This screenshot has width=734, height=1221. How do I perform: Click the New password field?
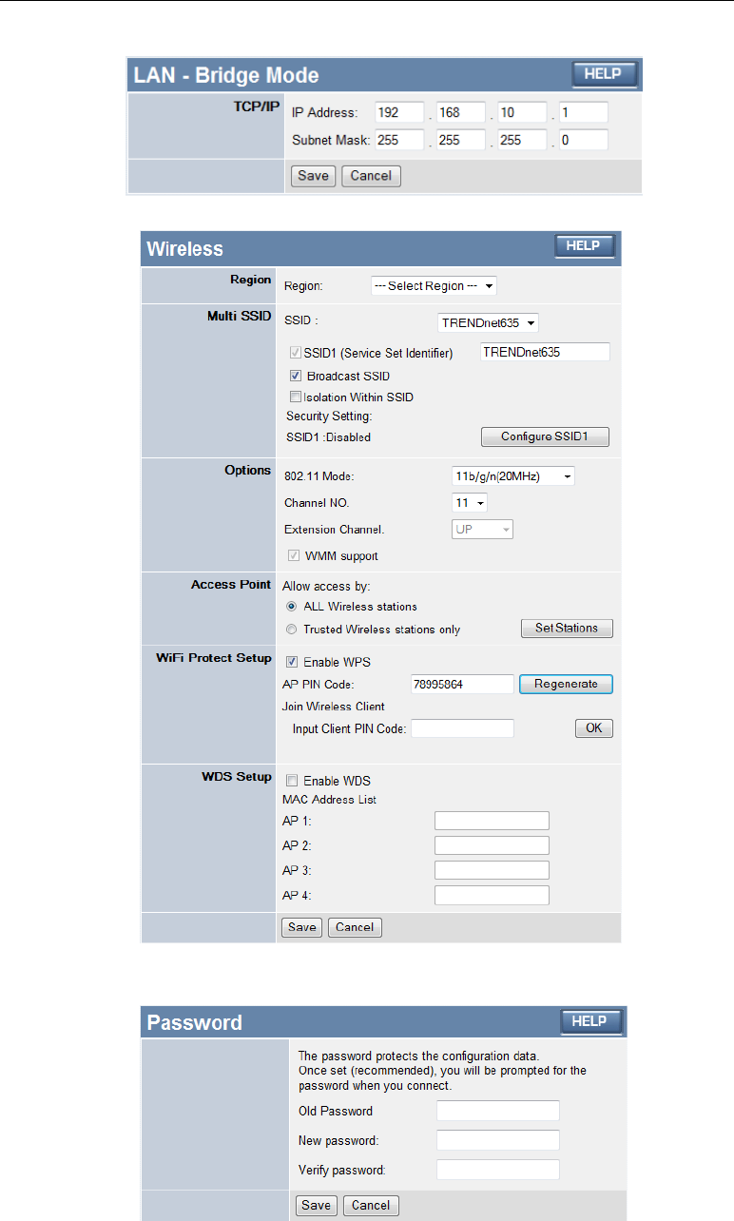(498, 1140)
